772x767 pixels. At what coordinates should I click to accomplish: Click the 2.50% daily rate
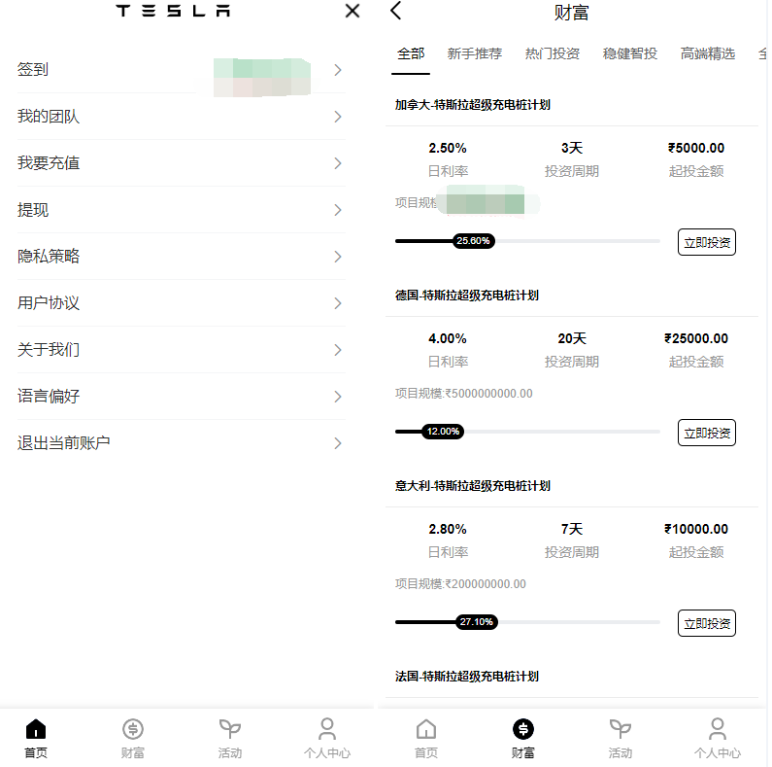coord(447,148)
